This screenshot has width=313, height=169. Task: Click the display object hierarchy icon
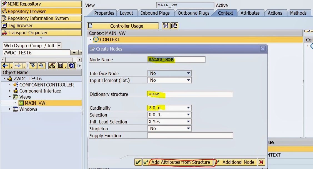click(x=52, y=65)
